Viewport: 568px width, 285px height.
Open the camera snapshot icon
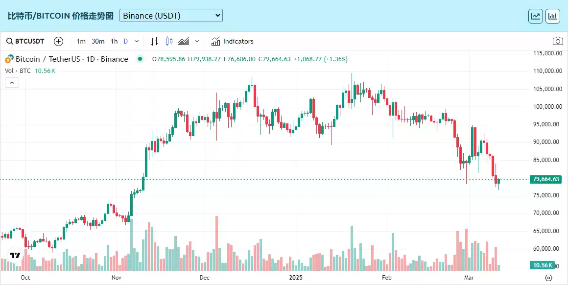pos(558,41)
